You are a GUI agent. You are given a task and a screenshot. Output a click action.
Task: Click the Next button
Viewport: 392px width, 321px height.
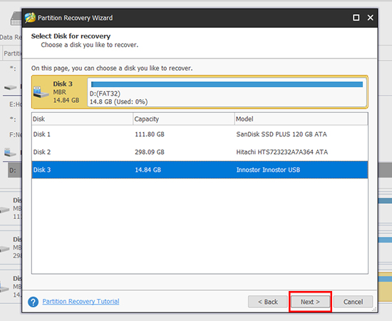click(x=310, y=302)
